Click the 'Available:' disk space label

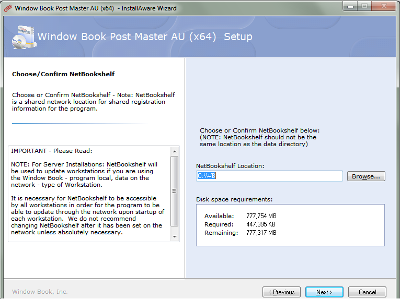(219, 216)
